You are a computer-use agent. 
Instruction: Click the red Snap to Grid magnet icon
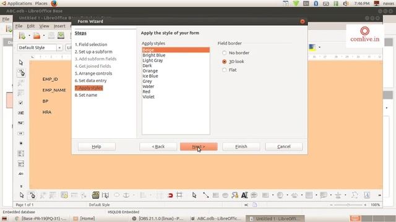(170, 195)
